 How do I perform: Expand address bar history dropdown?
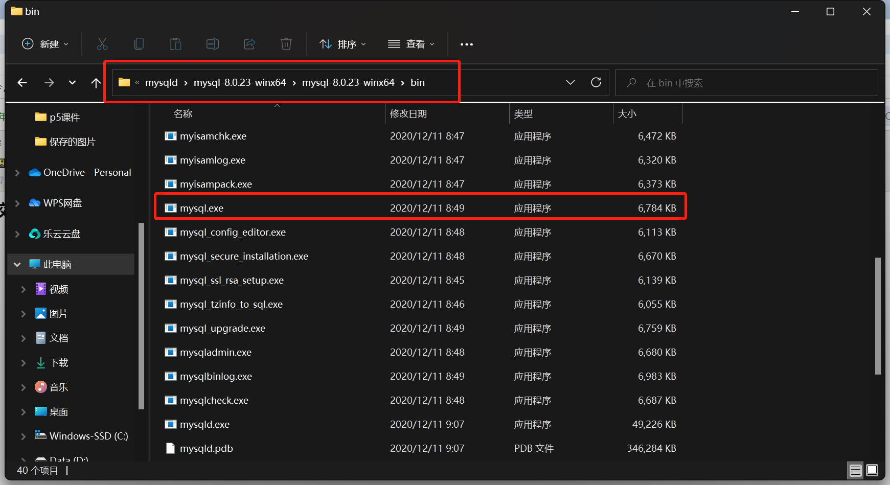point(570,82)
